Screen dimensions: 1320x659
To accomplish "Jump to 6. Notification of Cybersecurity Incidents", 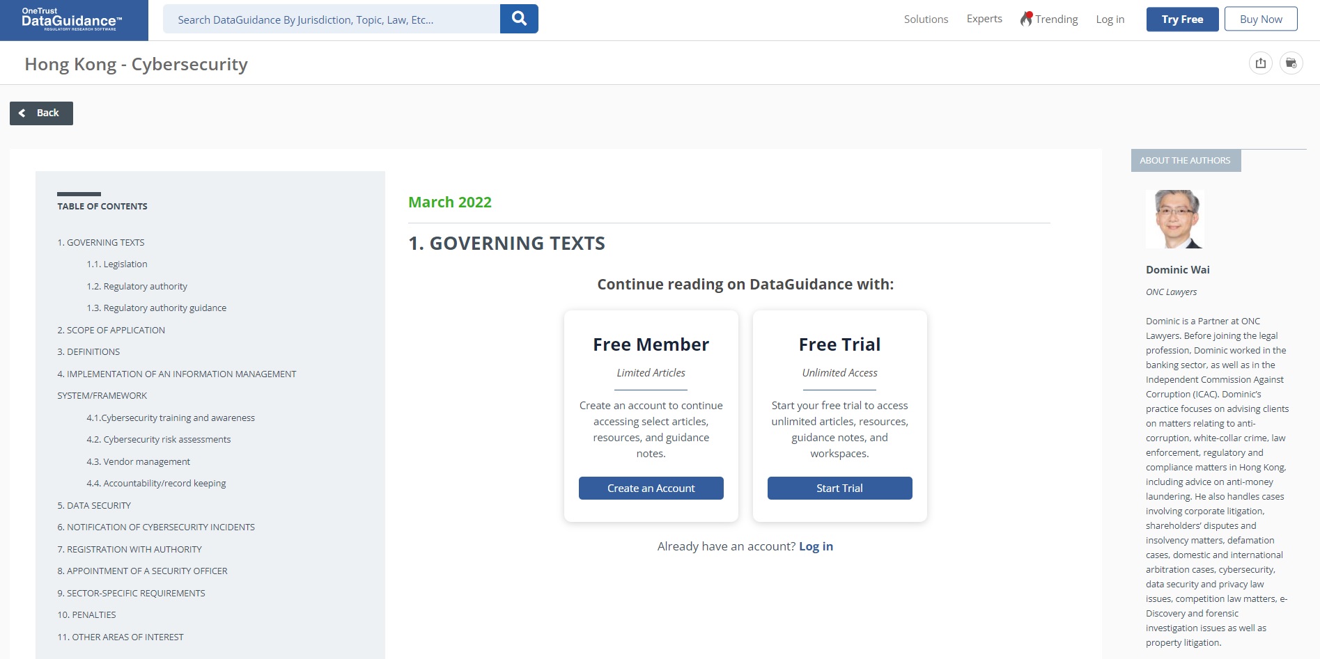I will click(x=156, y=527).
